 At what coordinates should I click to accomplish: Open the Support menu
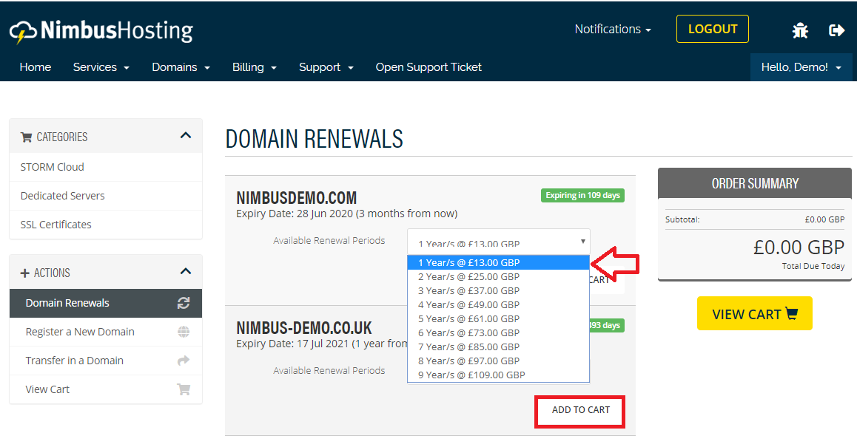point(326,67)
